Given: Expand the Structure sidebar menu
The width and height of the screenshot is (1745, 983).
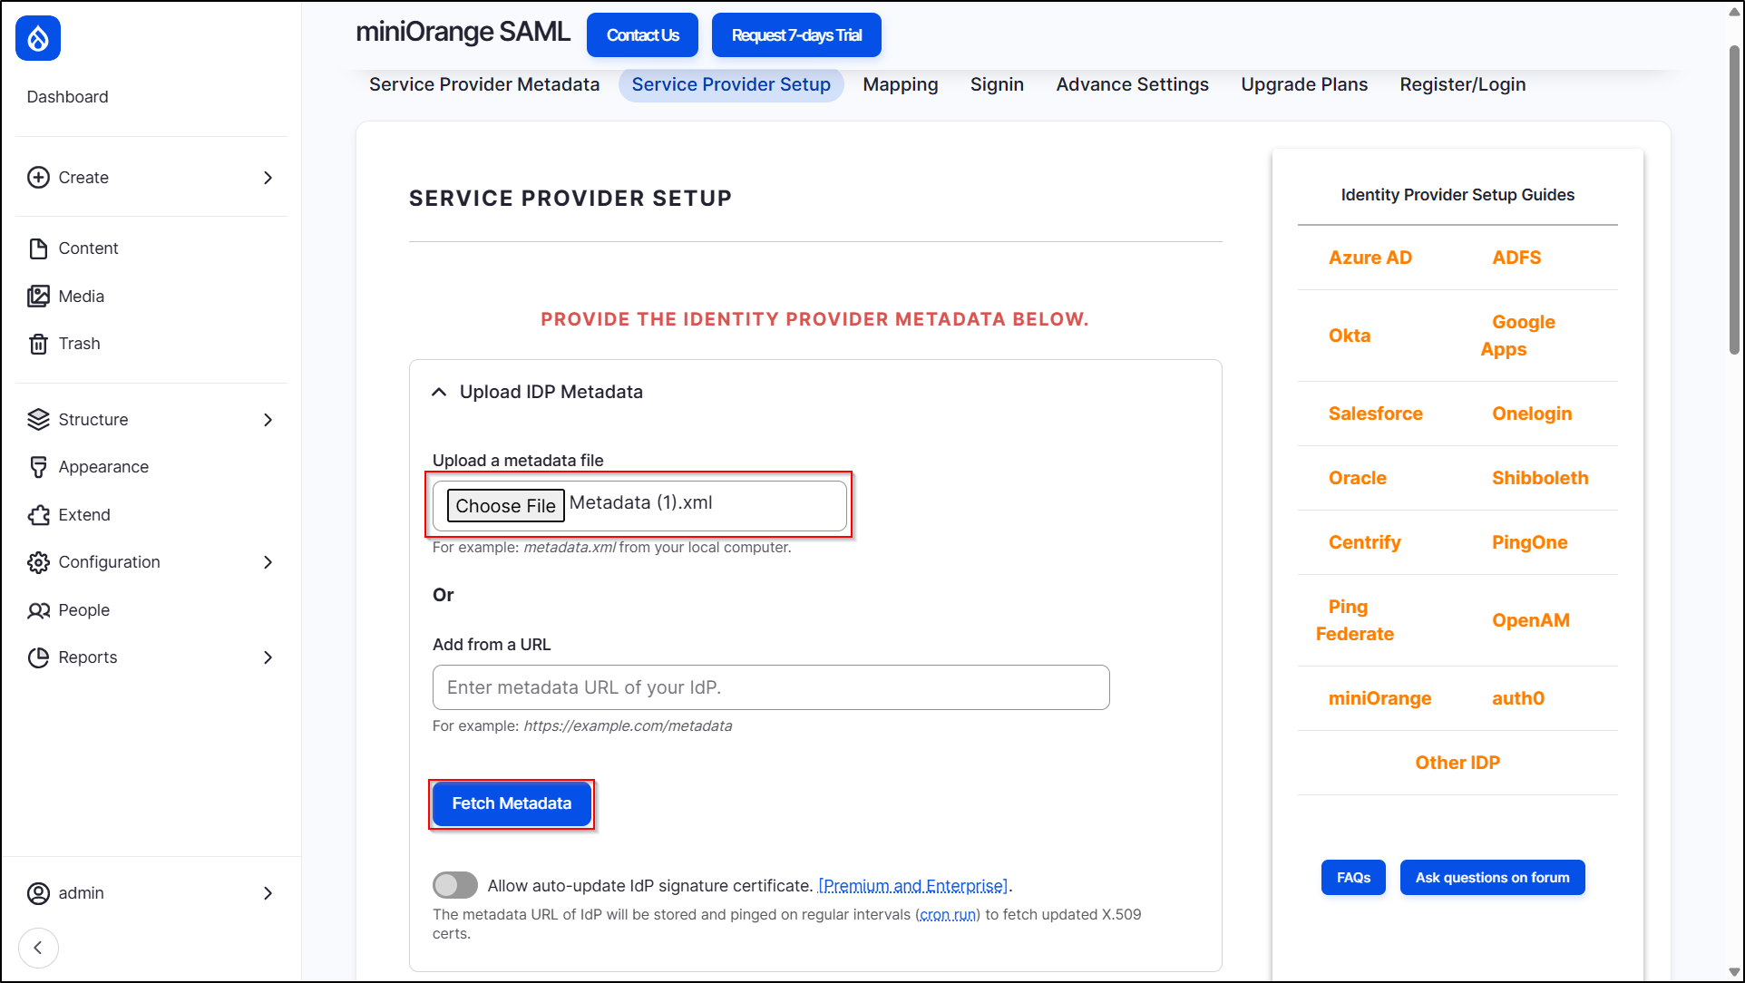Looking at the screenshot, I should click(x=268, y=420).
